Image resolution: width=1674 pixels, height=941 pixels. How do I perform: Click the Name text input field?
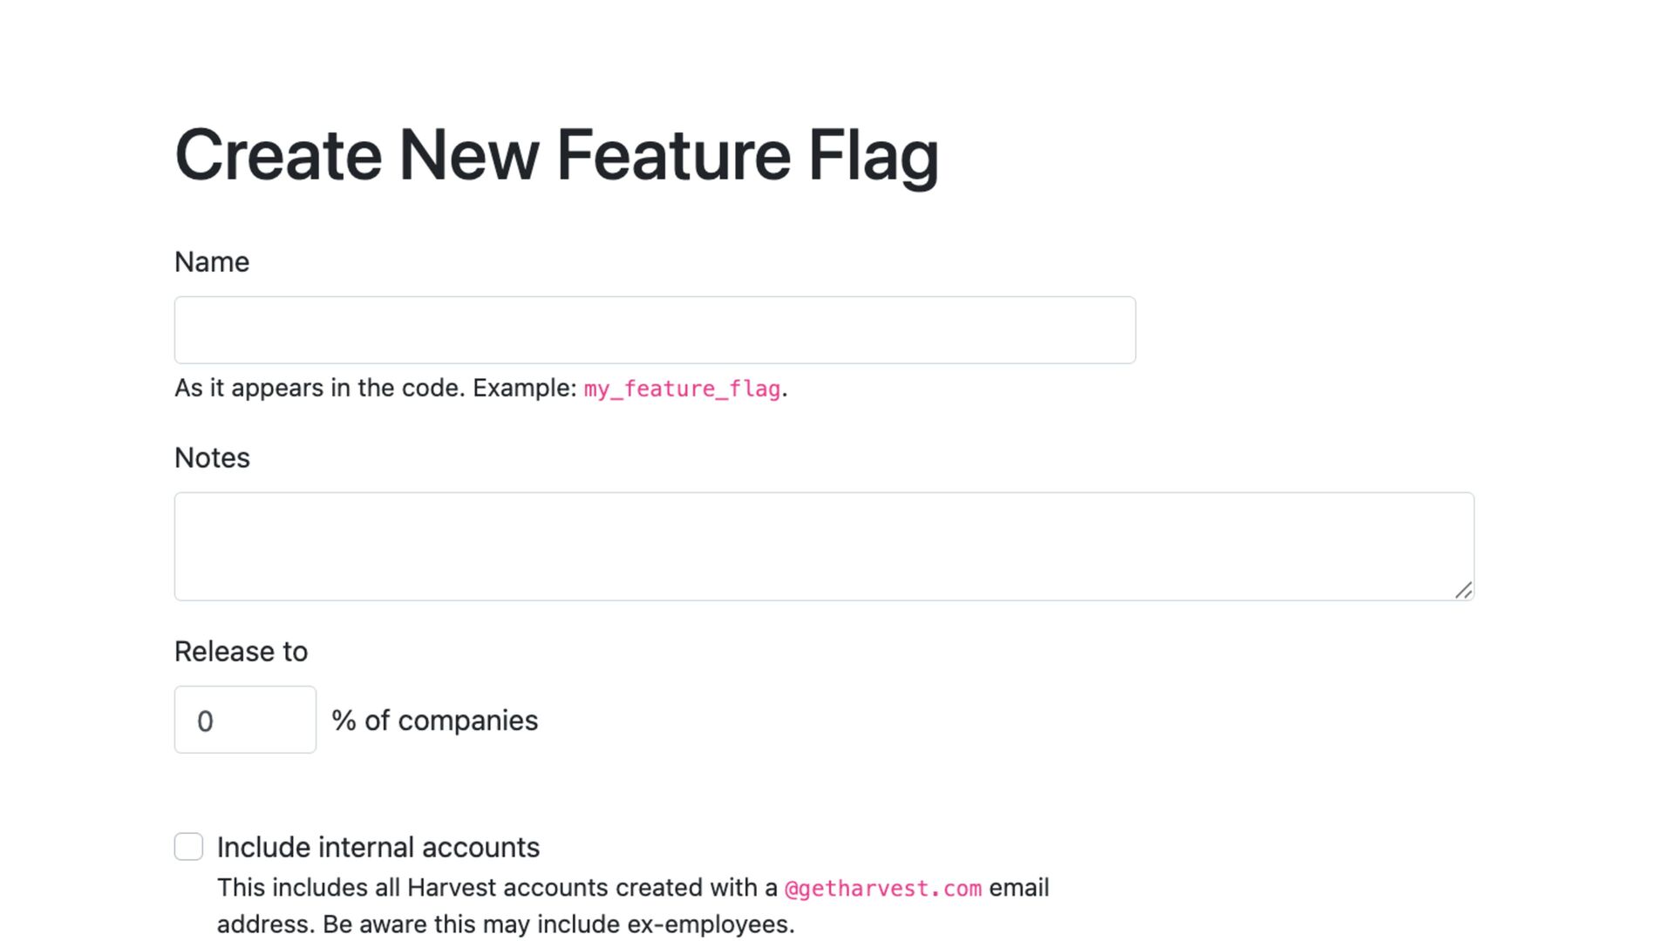pyautogui.click(x=654, y=330)
